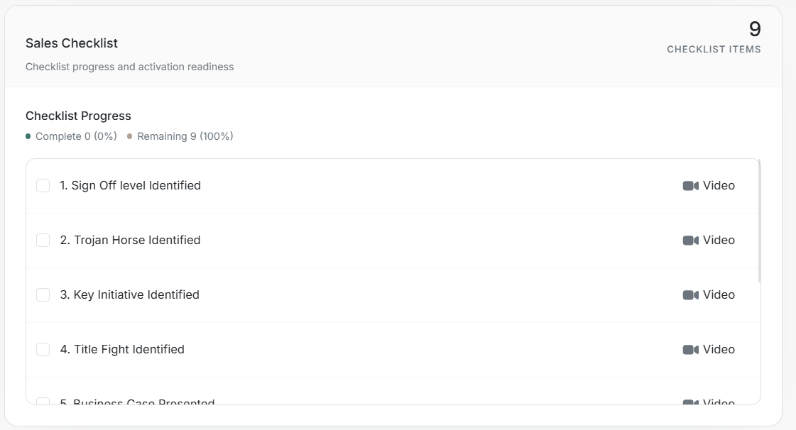Open the video camera icon for Trojan Horse Identified
796x430 pixels.
pyautogui.click(x=690, y=241)
